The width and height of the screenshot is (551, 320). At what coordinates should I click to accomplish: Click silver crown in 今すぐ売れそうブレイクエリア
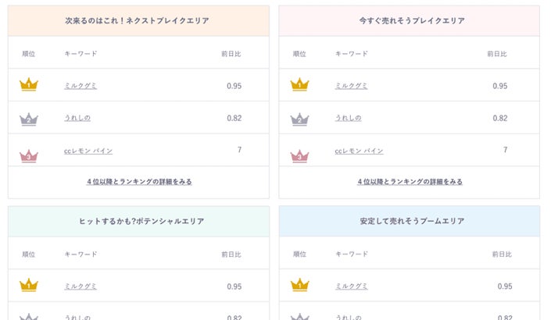click(x=299, y=119)
